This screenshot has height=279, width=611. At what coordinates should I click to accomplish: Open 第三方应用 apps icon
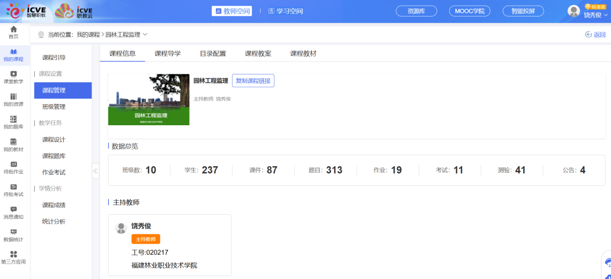tap(13, 254)
